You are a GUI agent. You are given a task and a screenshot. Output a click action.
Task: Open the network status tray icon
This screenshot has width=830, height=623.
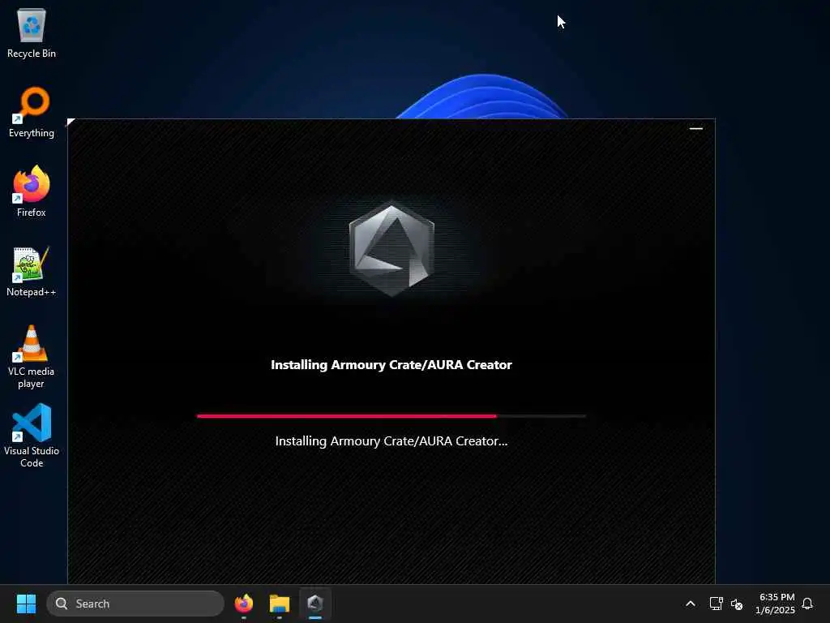(716, 604)
